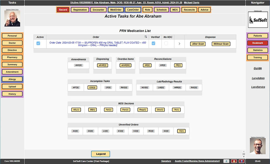Dispense Ibuprofen Without Scan
Image resolution: width=270 pixels, height=164 pixels.
pyautogui.click(x=221, y=44)
